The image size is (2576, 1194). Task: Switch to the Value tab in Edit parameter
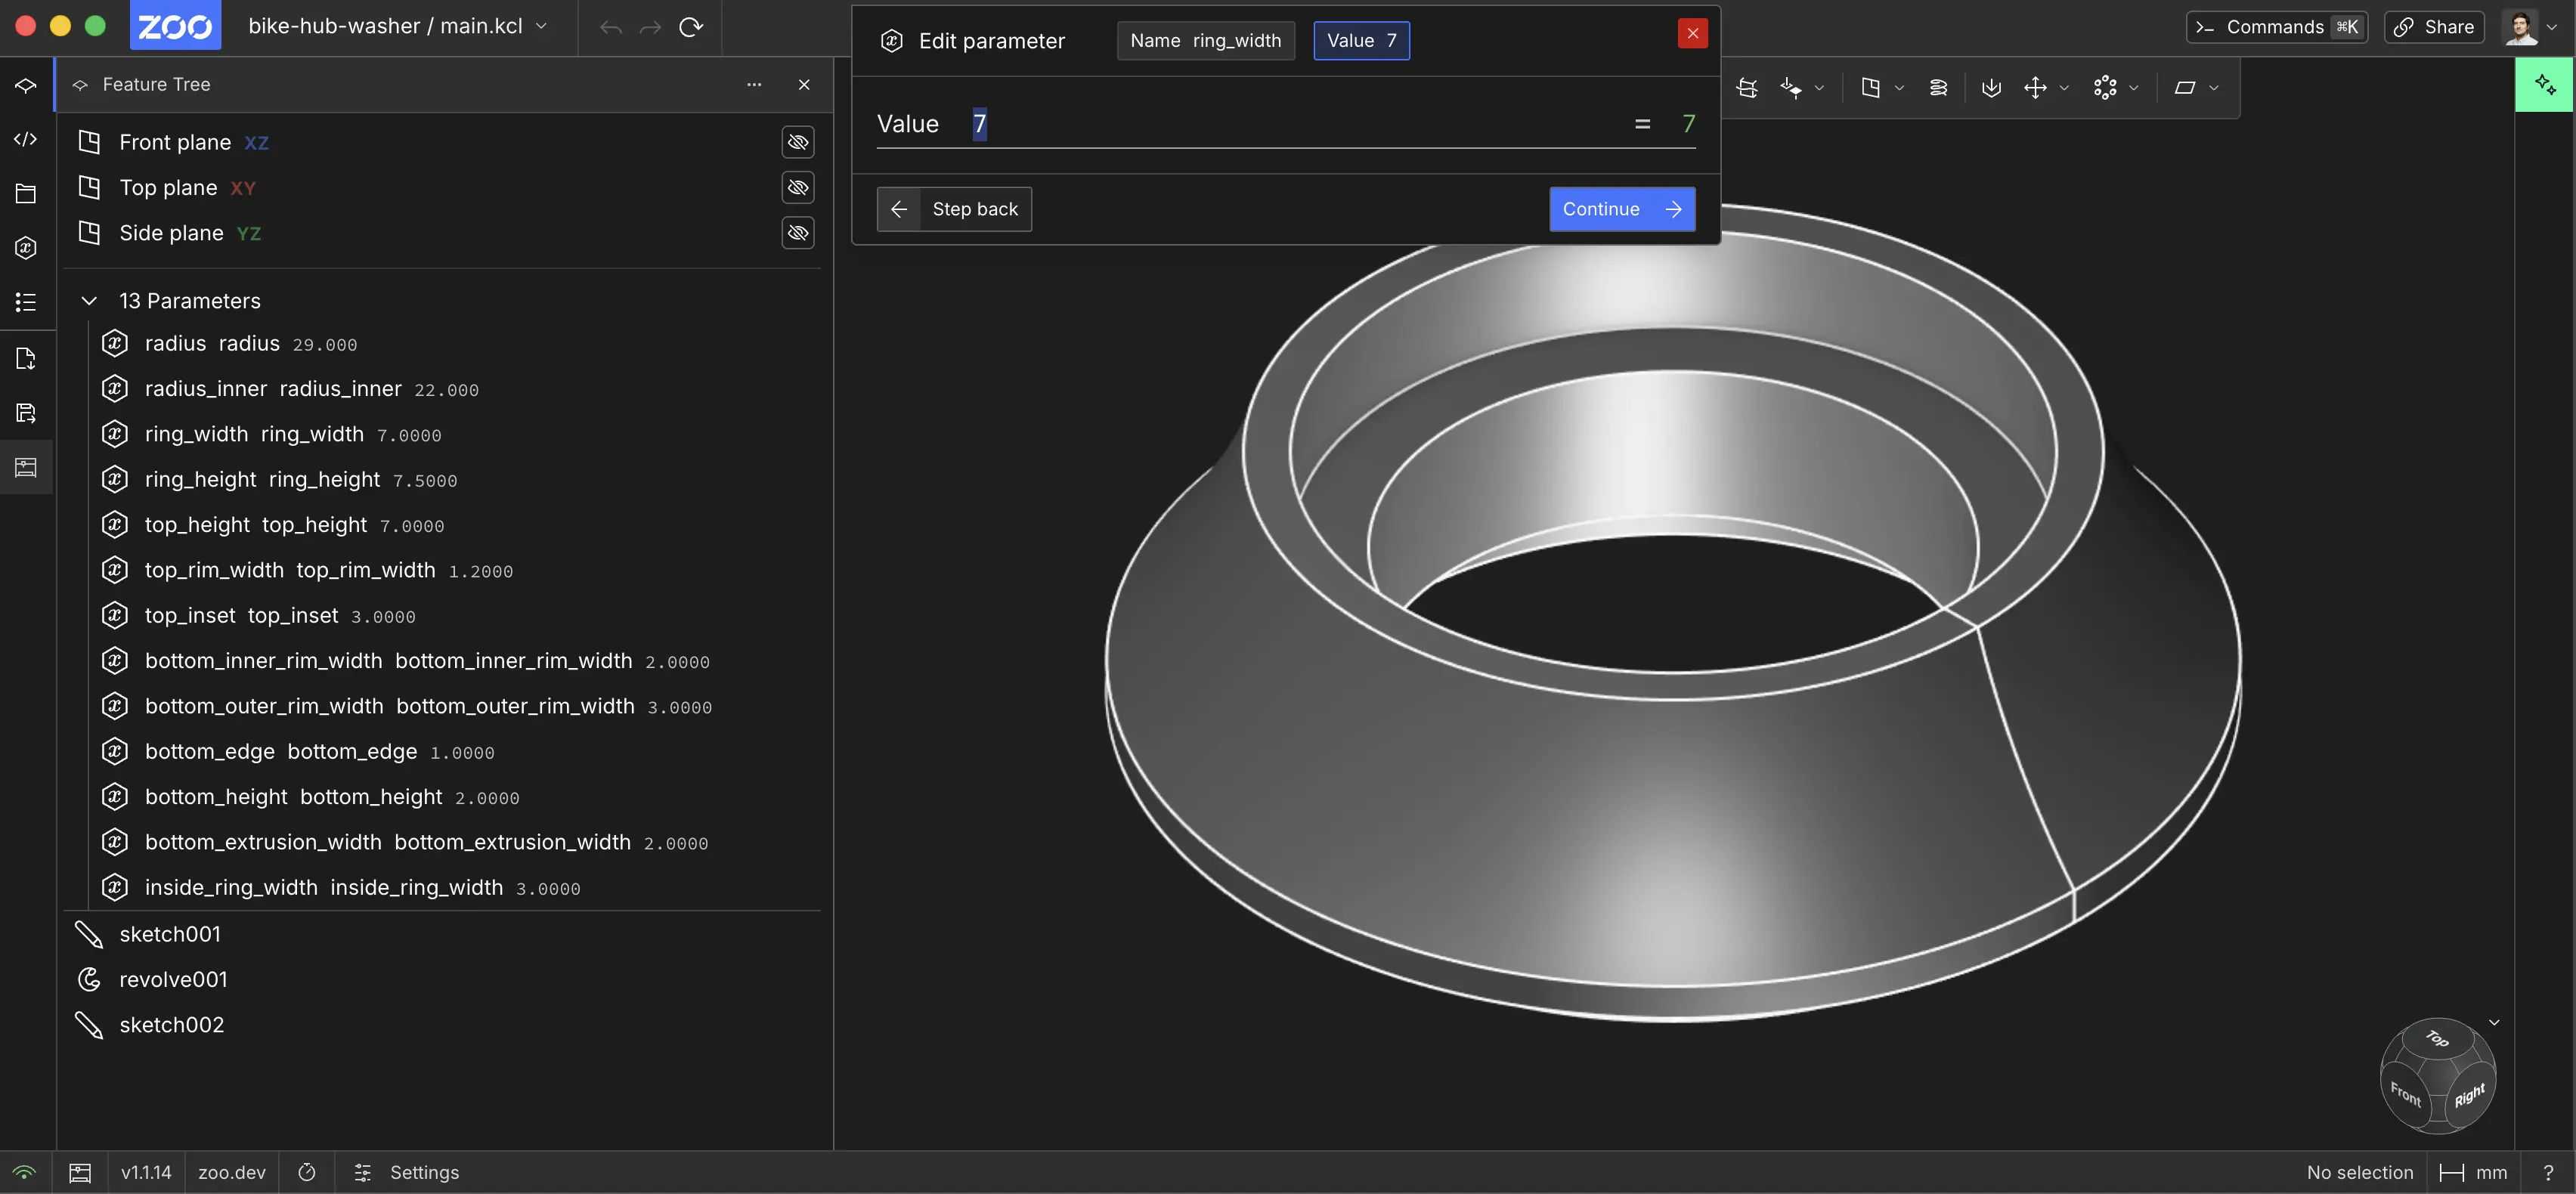click(x=1361, y=40)
